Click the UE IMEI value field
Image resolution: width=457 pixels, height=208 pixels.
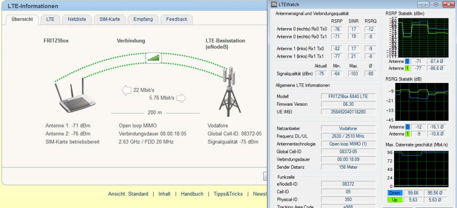[x=348, y=112]
